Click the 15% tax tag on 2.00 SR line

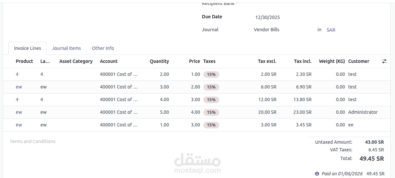[211, 75]
